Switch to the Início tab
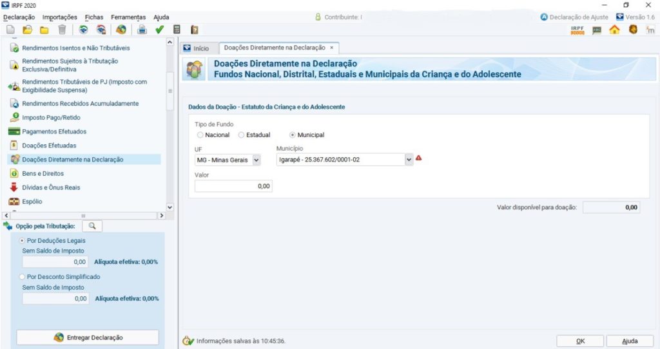660x349 pixels. click(x=196, y=48)
